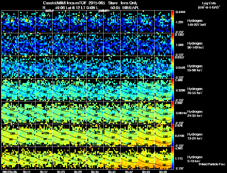Image resolution: width=227 pixels, height=173 pixels.
Task: Click the 'Ions Only' header text
Action: pyautogui.click(x=129, y=3)
